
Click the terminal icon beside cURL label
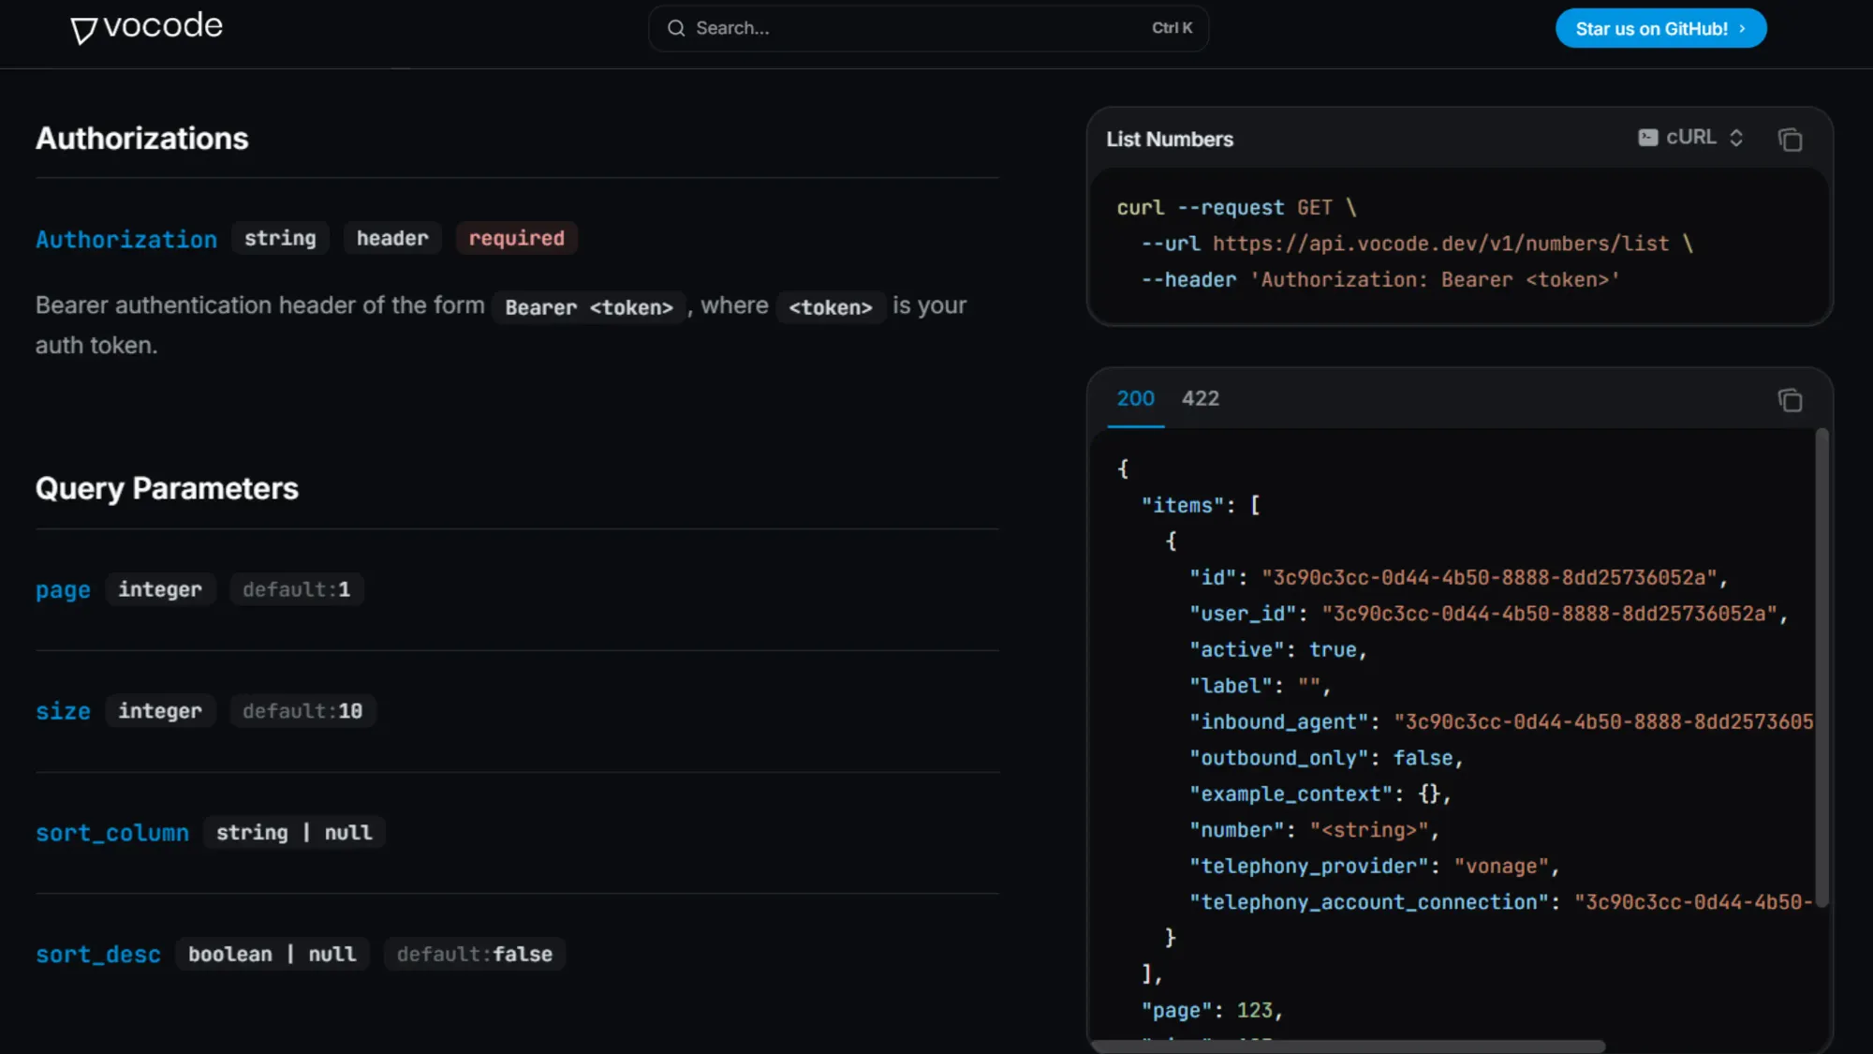coord(1647,137)
